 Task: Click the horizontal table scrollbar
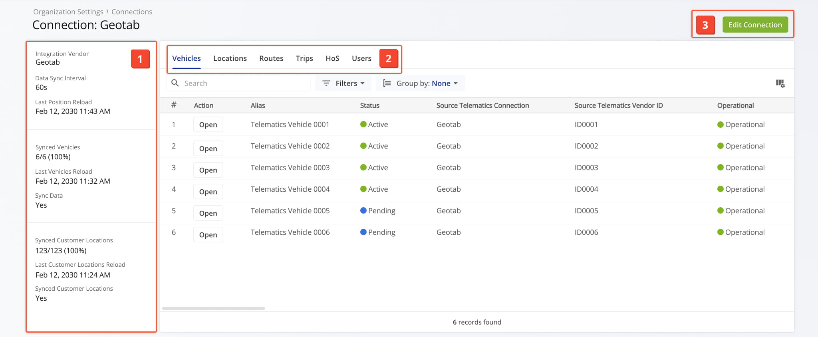coord(214,308)
